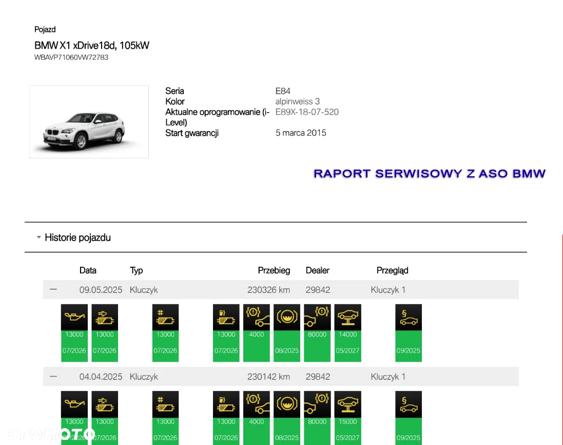Click statutory inspection § icon in 04.04.2025 row
Viewport: 563px width, 445px height.
[409, 404]
